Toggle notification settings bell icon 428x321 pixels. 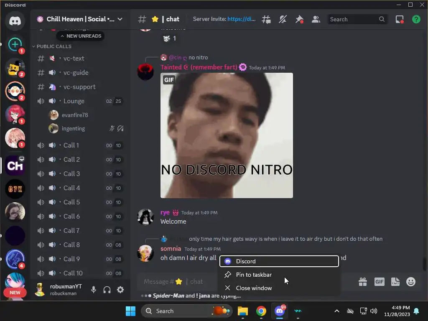pos(283,19)
